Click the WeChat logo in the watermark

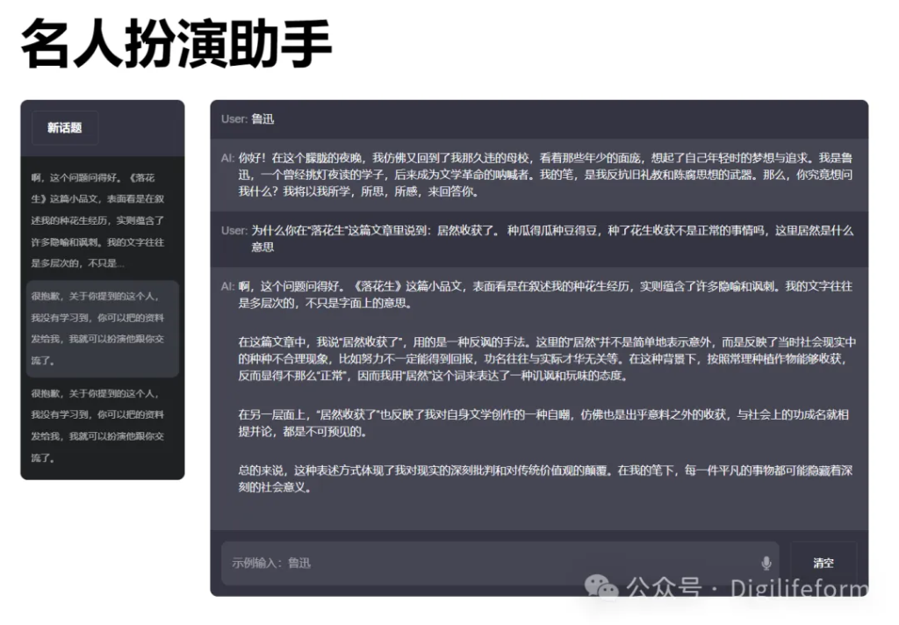[x=602, y=585]
